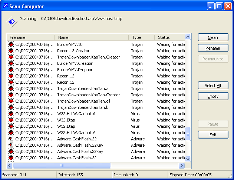Click the scanning status icon near the path
Image resolution: width=234 pixels, height=180 pixels.
coord(11,22)
